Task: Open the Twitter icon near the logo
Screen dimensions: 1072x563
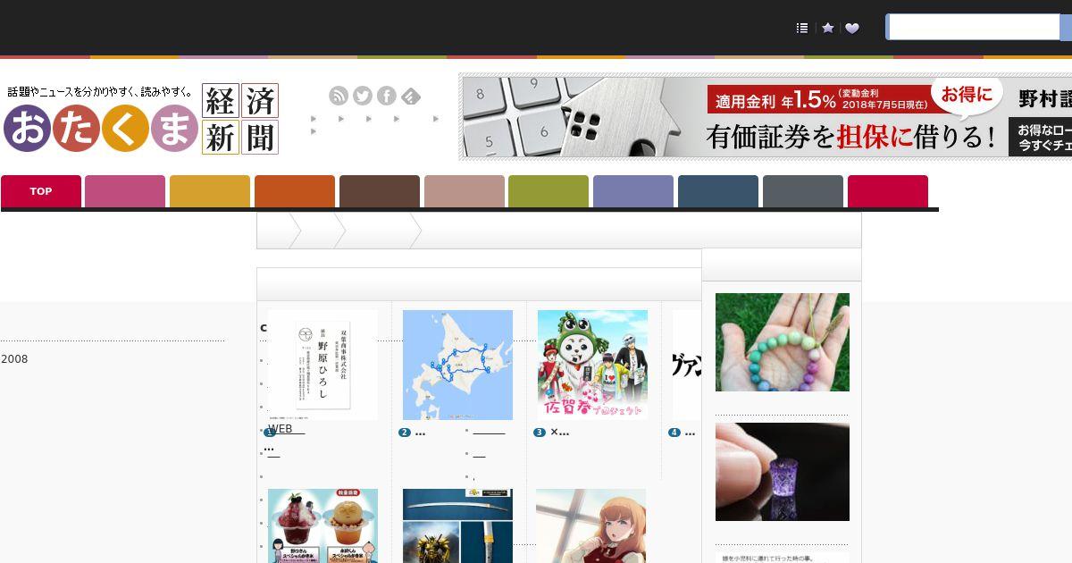Action: tap(363, 96)
